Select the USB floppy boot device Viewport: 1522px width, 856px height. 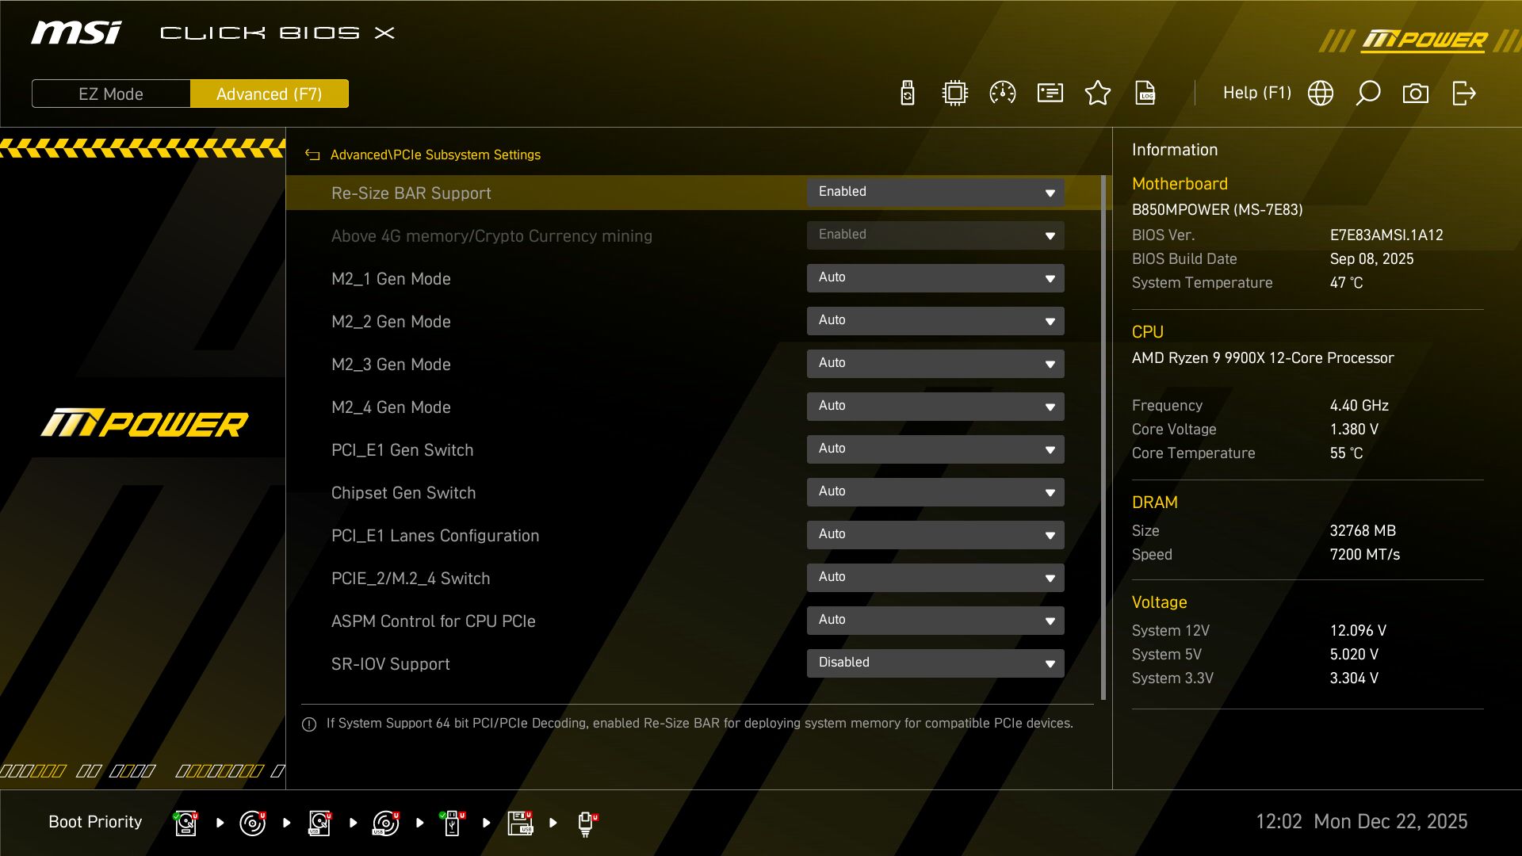pyautogui.click(x=520, y=823)
